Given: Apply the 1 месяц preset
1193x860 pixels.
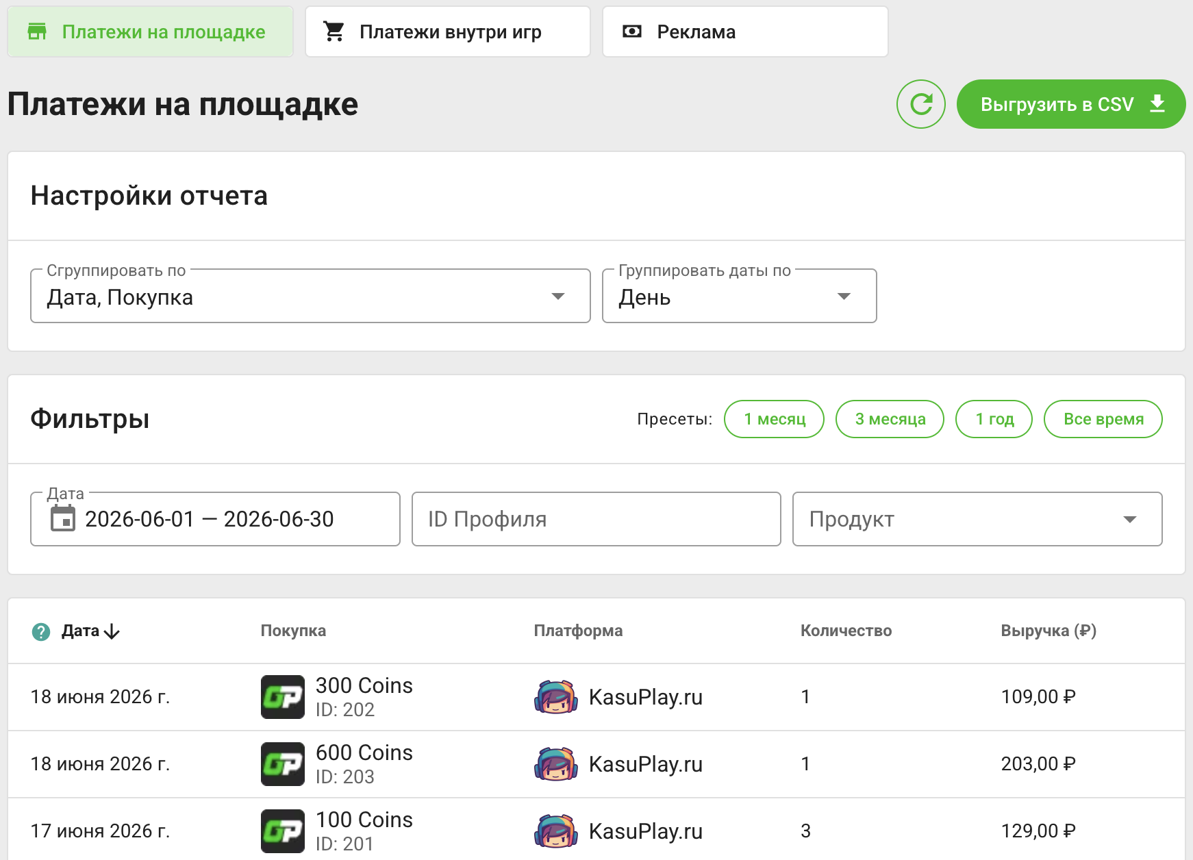Looking at the screenshot, I should click(x=774, y=419).
